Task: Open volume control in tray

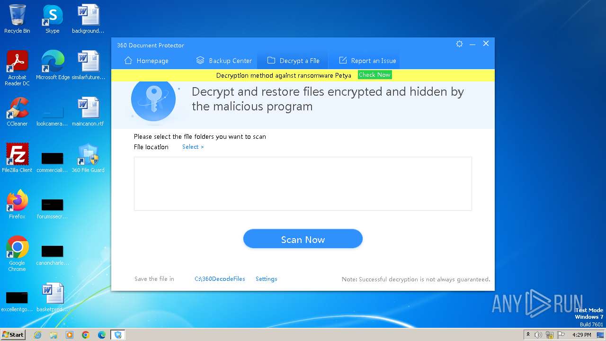Action: 538,335
